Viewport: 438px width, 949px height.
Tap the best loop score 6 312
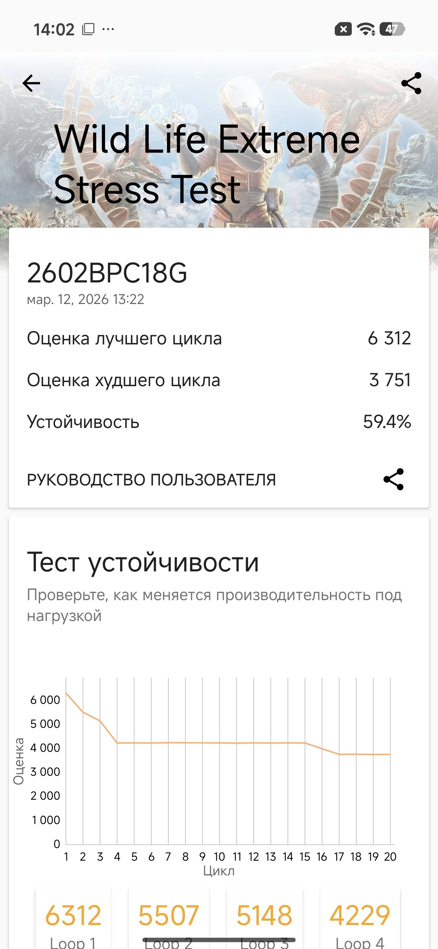pyautogui.click(x=389, y=338)
